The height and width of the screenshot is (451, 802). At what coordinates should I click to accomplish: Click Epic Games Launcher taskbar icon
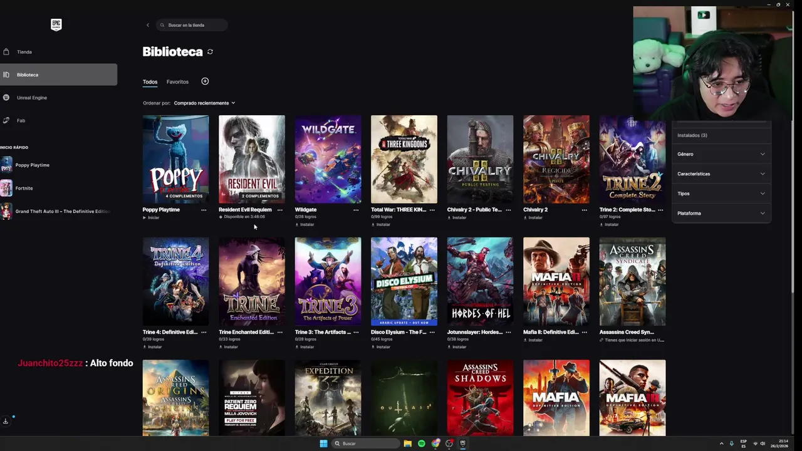(x=463, y=443)
